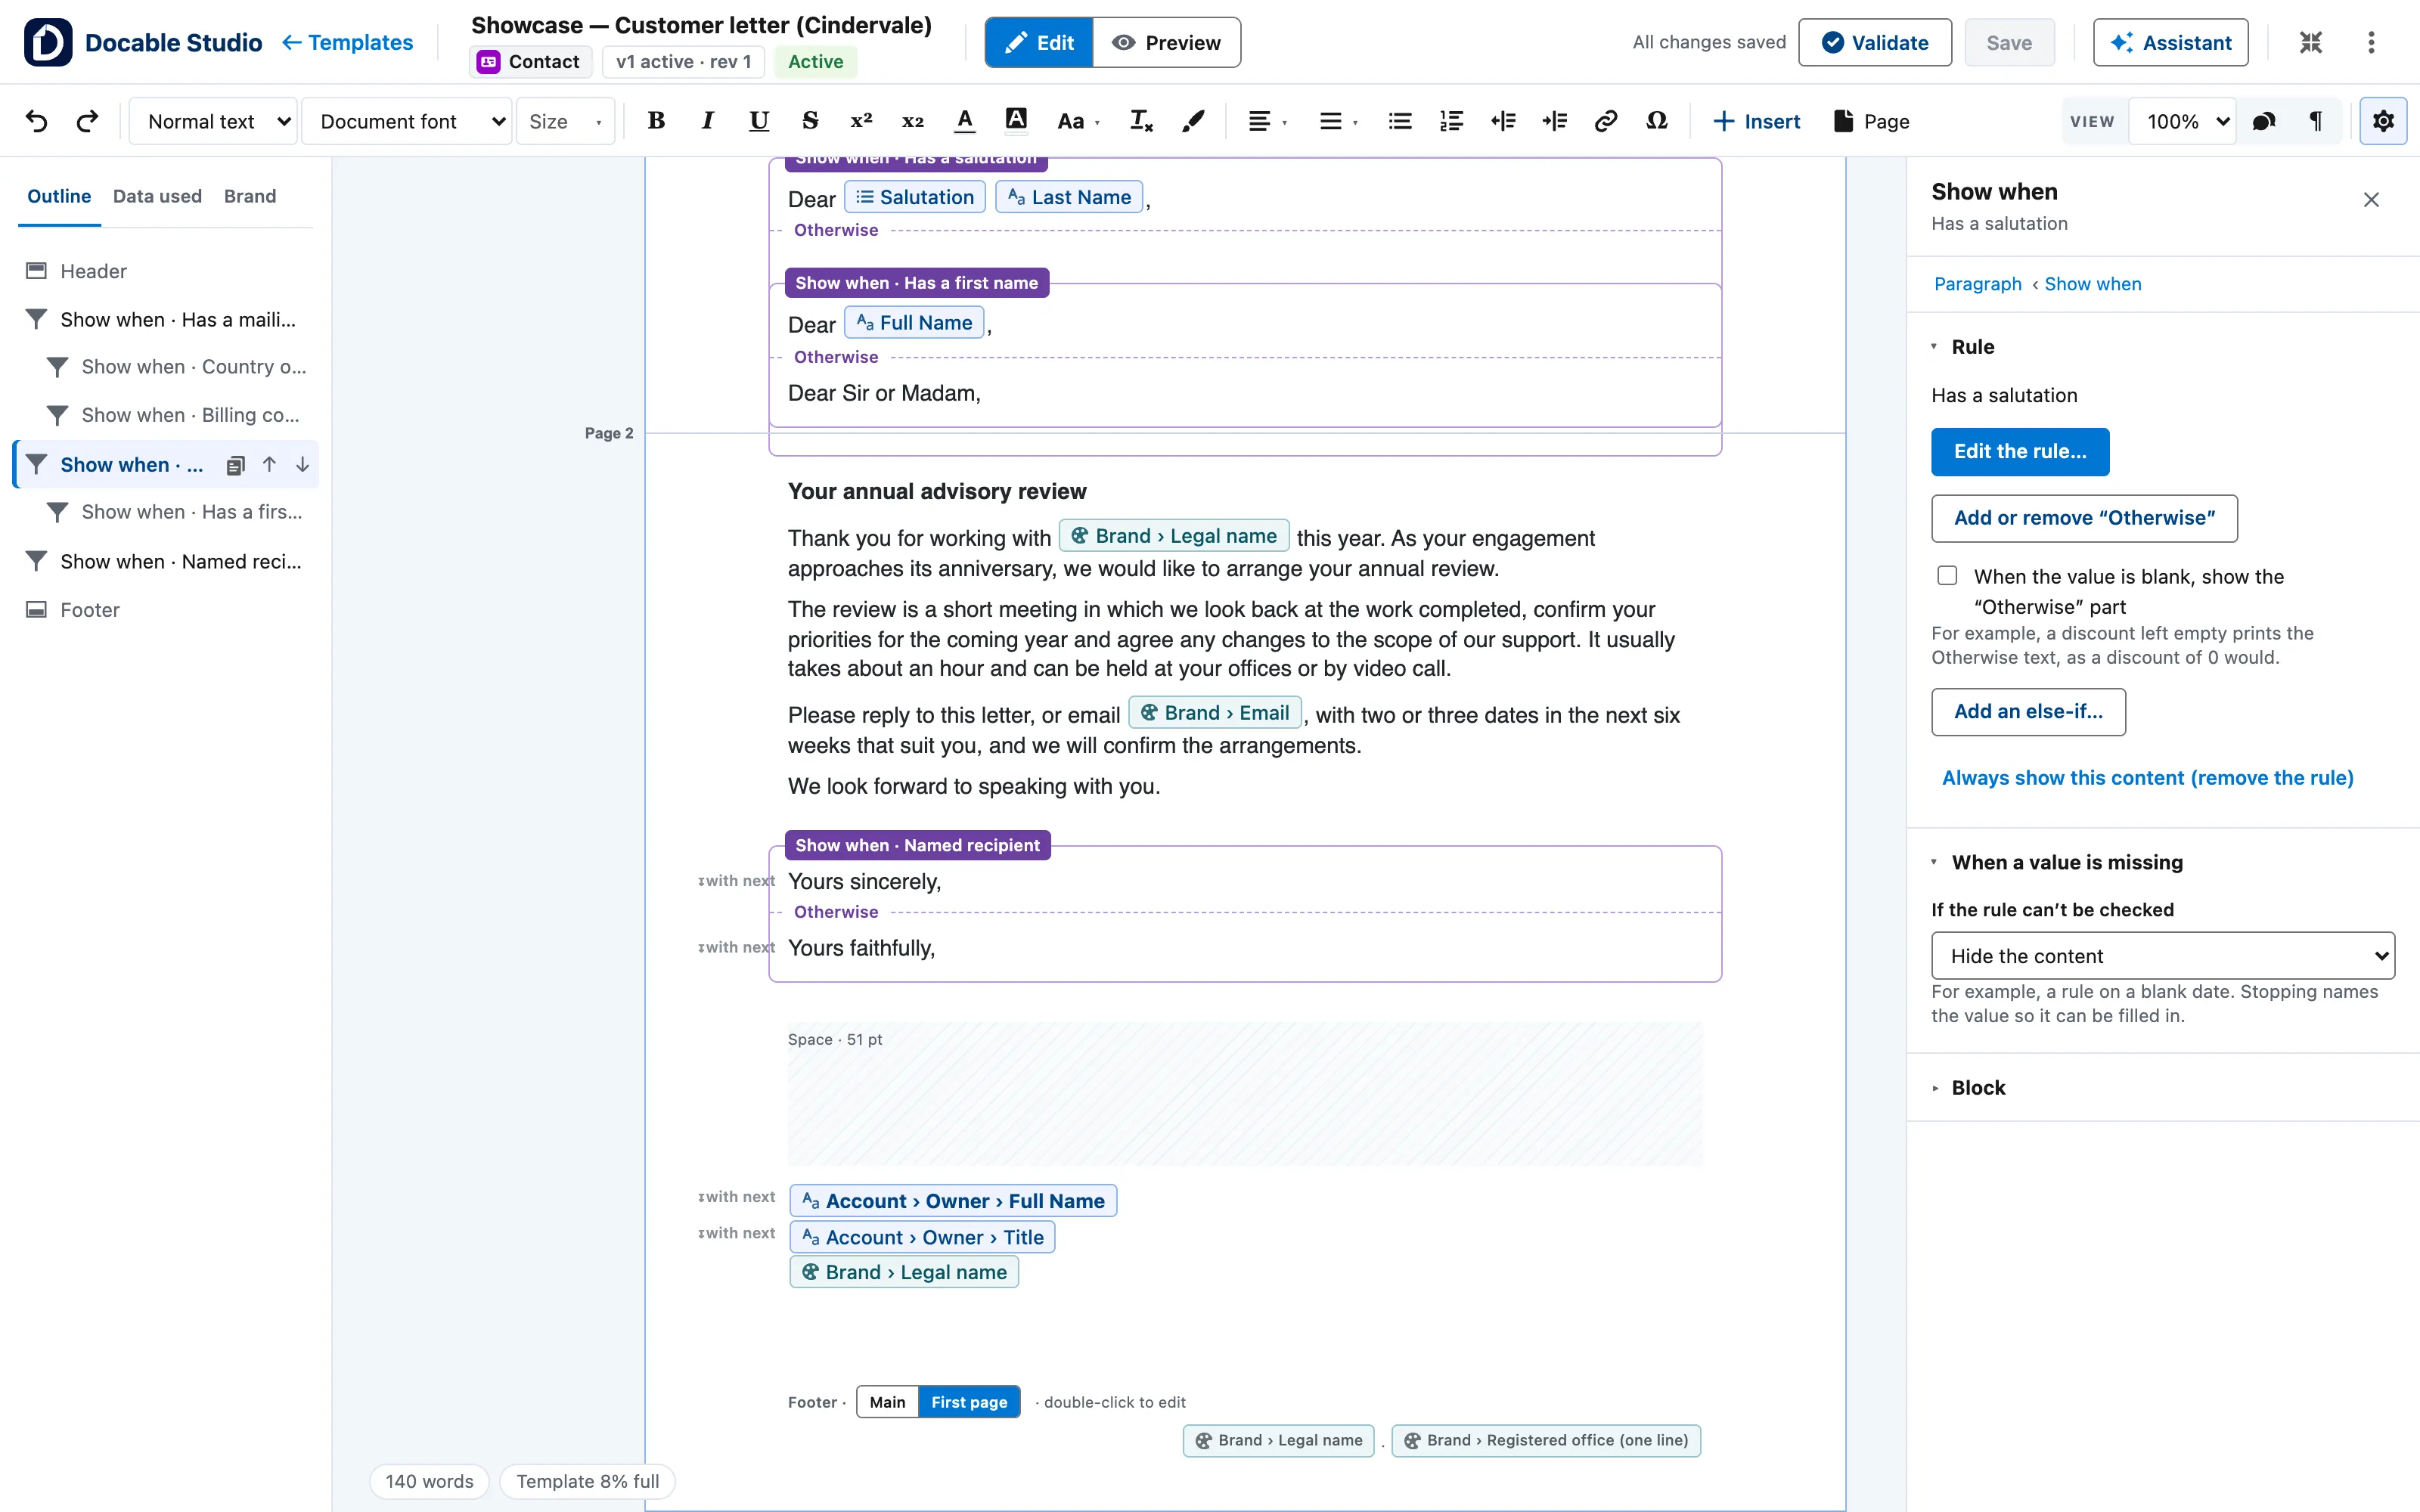Insert a hyperlink
Viewport: 2420px width, 1512px height.
click(x=1606, y=121)
